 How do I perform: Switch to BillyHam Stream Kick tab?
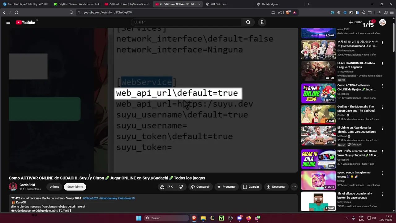pyautogui.click(x=76, y=4)
